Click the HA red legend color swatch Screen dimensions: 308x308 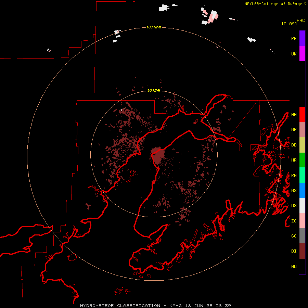[x=302, y=114]
